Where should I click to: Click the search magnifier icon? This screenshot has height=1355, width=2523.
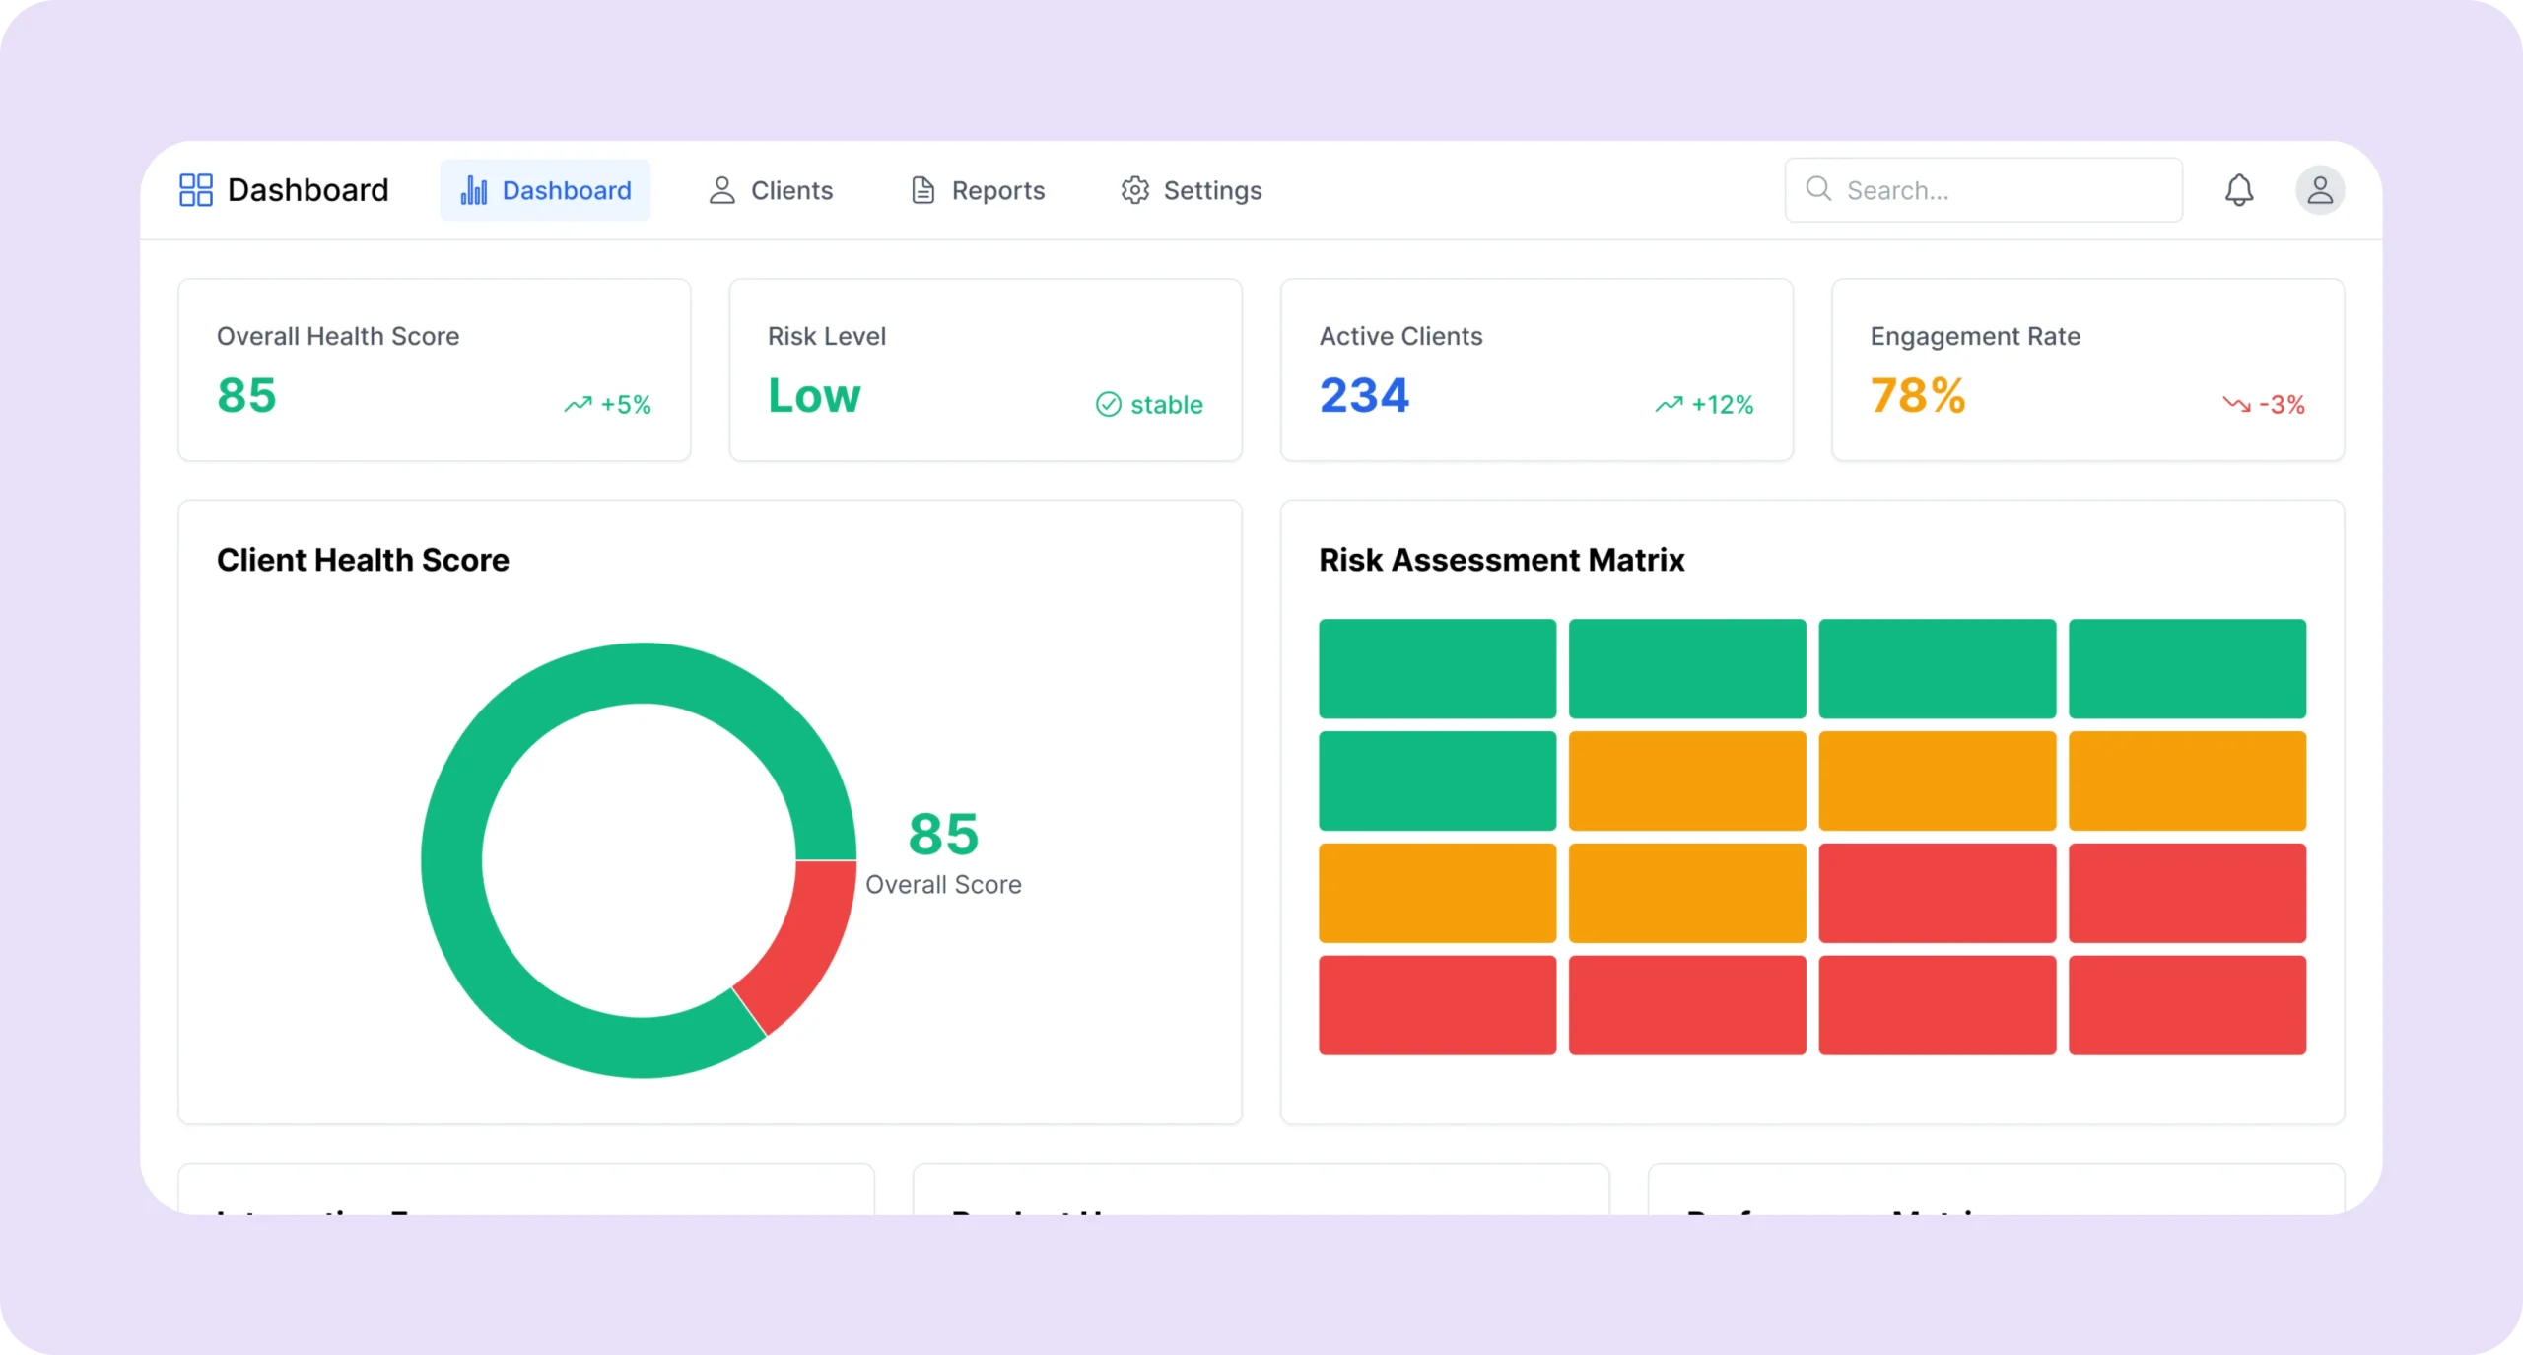click(1818, 189)
